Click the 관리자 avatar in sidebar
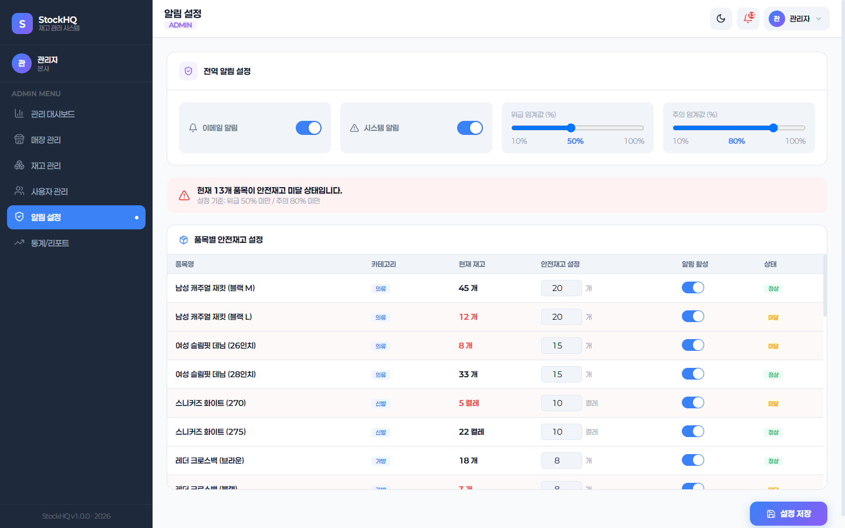The image size is (845, 528). click(x=22, y=63)
